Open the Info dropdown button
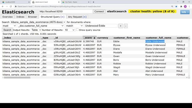This screenshot has height=108, width=192. click(185, 12)
